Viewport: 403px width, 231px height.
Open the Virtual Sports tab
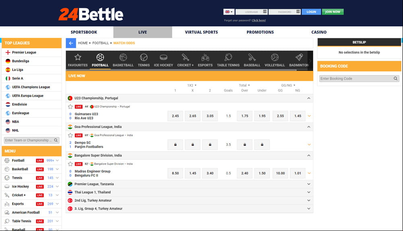pyautogui.click(x=201, y=32)
